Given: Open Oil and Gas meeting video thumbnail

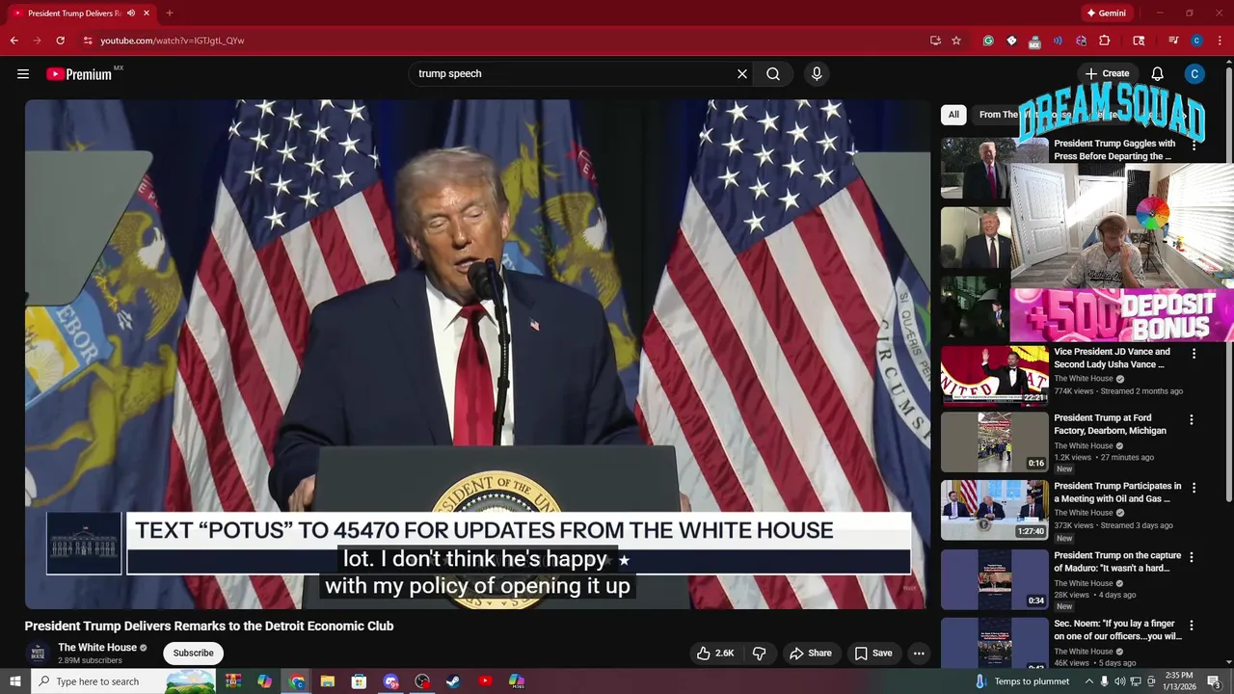Looking at the screenshot, I should [x=994, y=510].
